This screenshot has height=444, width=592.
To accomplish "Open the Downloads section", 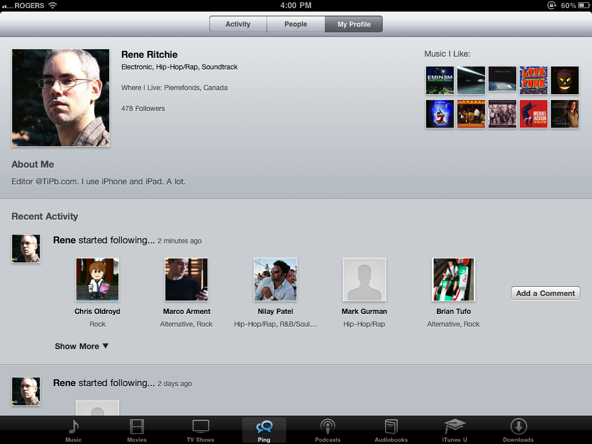I will point(519,430).
